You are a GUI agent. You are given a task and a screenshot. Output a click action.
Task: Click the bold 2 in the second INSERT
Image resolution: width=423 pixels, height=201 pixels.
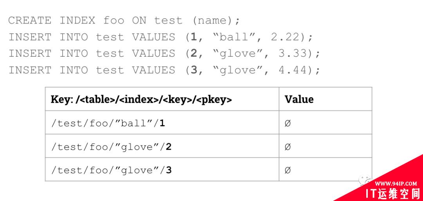(194, 53)
